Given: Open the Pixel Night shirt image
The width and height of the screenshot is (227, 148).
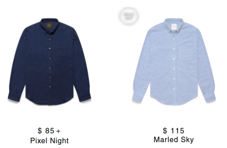Looking at the screenshot, I should pyautogui.click(x=49, y=62).
